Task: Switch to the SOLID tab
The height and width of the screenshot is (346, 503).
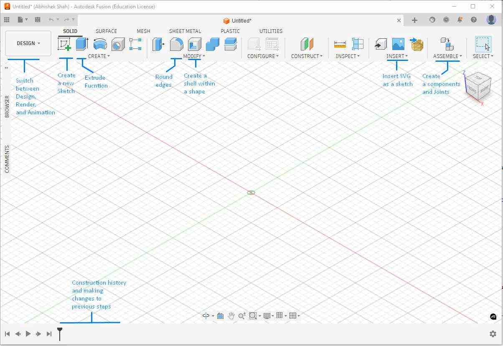Action: click(x=70, y=31)
